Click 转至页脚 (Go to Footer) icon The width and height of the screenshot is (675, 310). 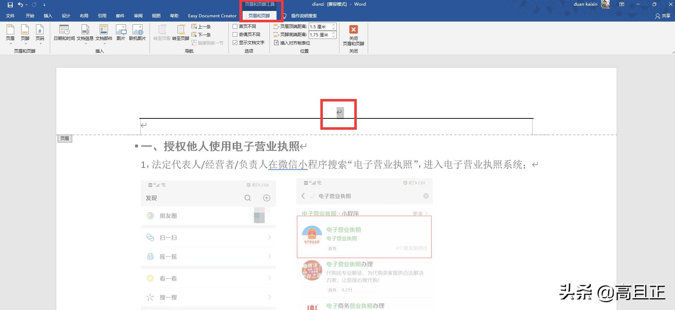pos(181,30)
